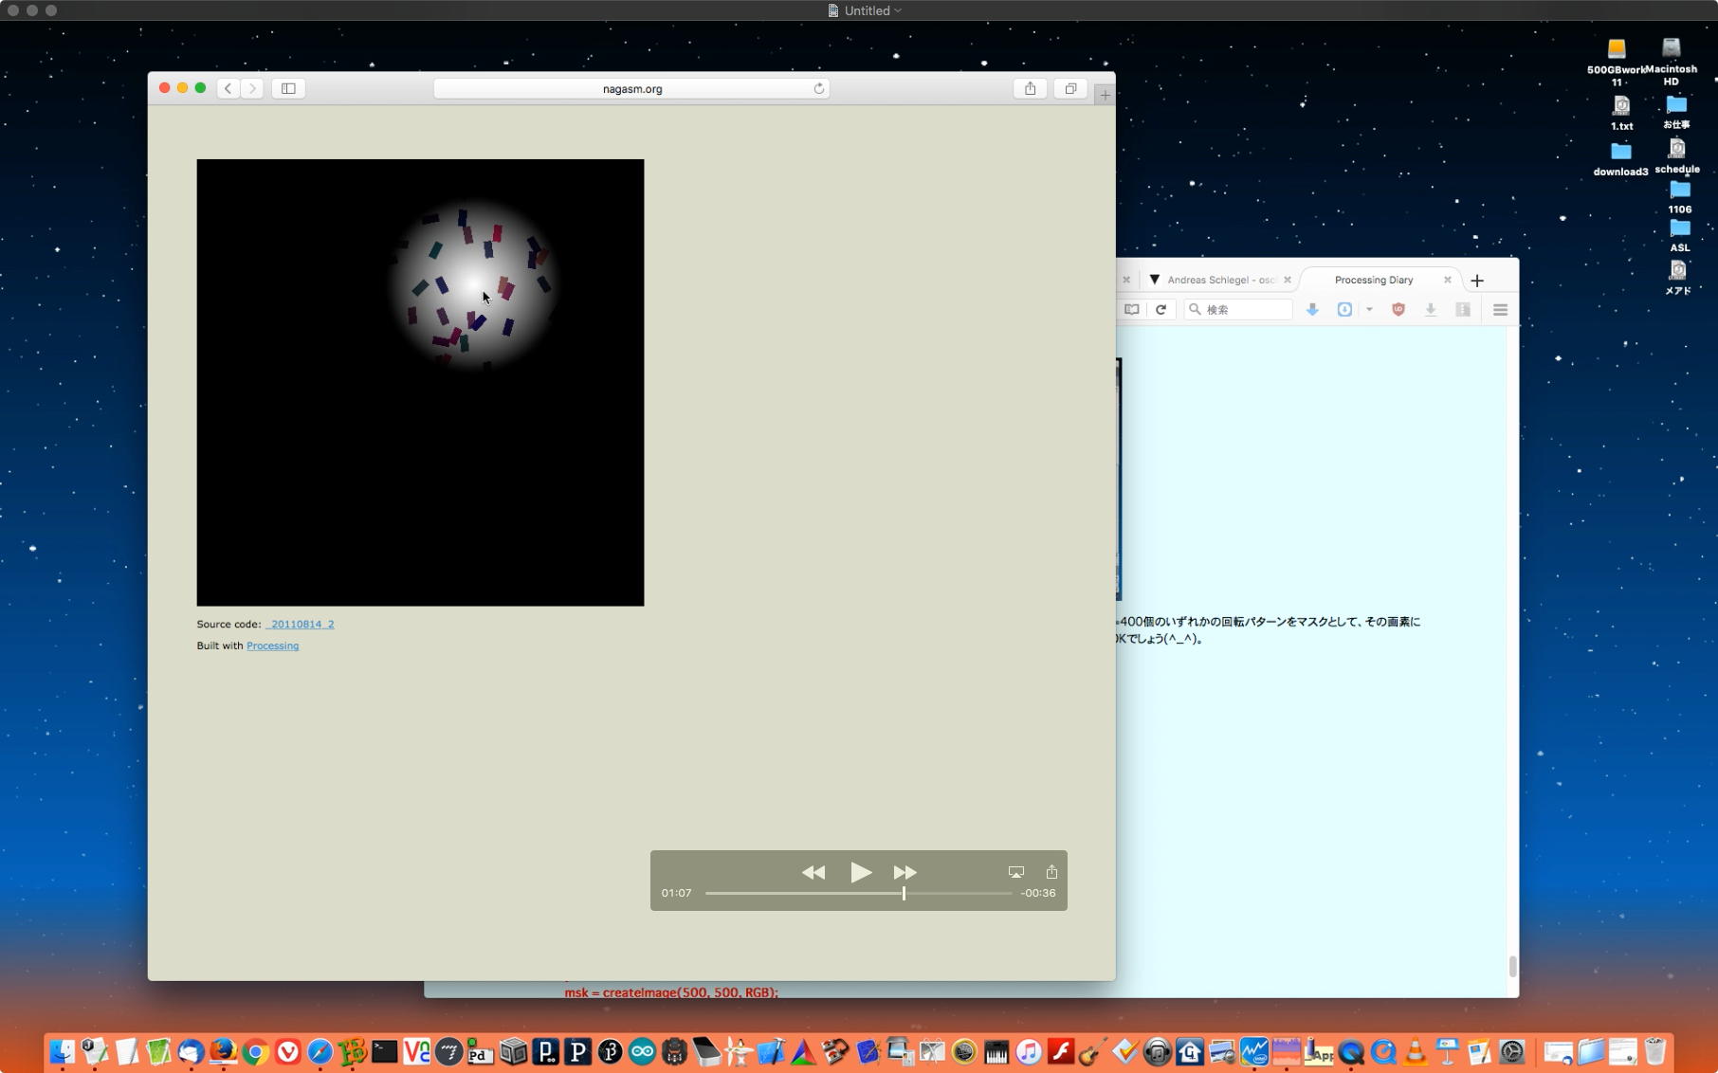Launch Vivaldi from the Dock

click(287, 1051)
